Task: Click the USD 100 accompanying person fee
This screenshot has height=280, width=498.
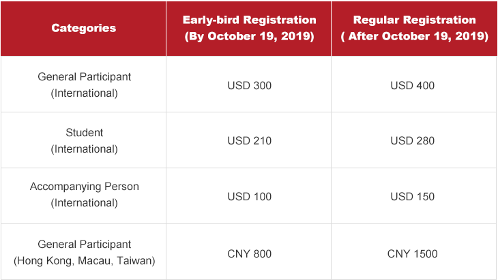Action: coord(249,197)
